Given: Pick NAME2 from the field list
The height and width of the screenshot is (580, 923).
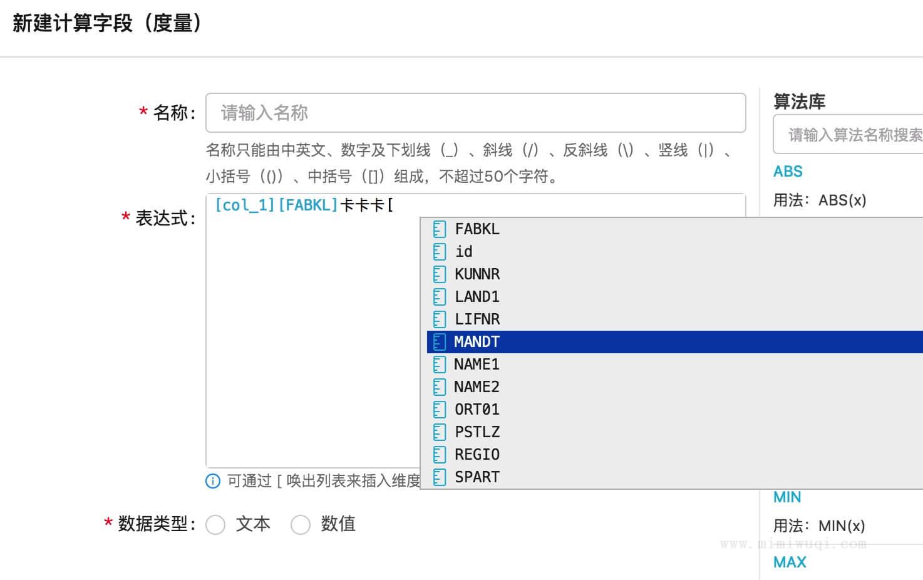Looking at the screenshot, I should 675,387.
